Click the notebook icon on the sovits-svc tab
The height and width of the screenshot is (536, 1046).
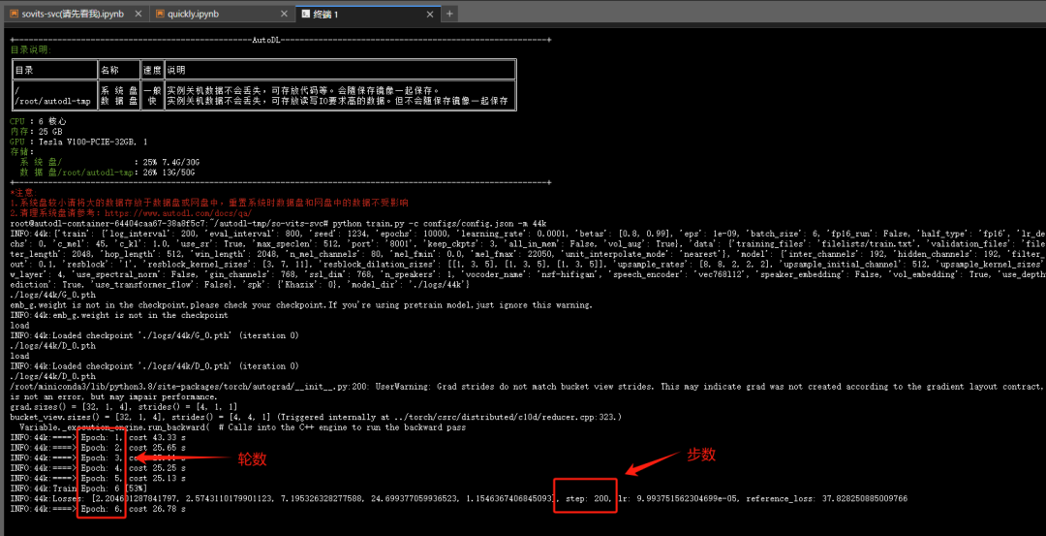(x=14, y=14)
